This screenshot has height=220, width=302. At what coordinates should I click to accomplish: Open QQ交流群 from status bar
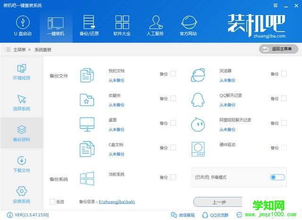(215, 215)
